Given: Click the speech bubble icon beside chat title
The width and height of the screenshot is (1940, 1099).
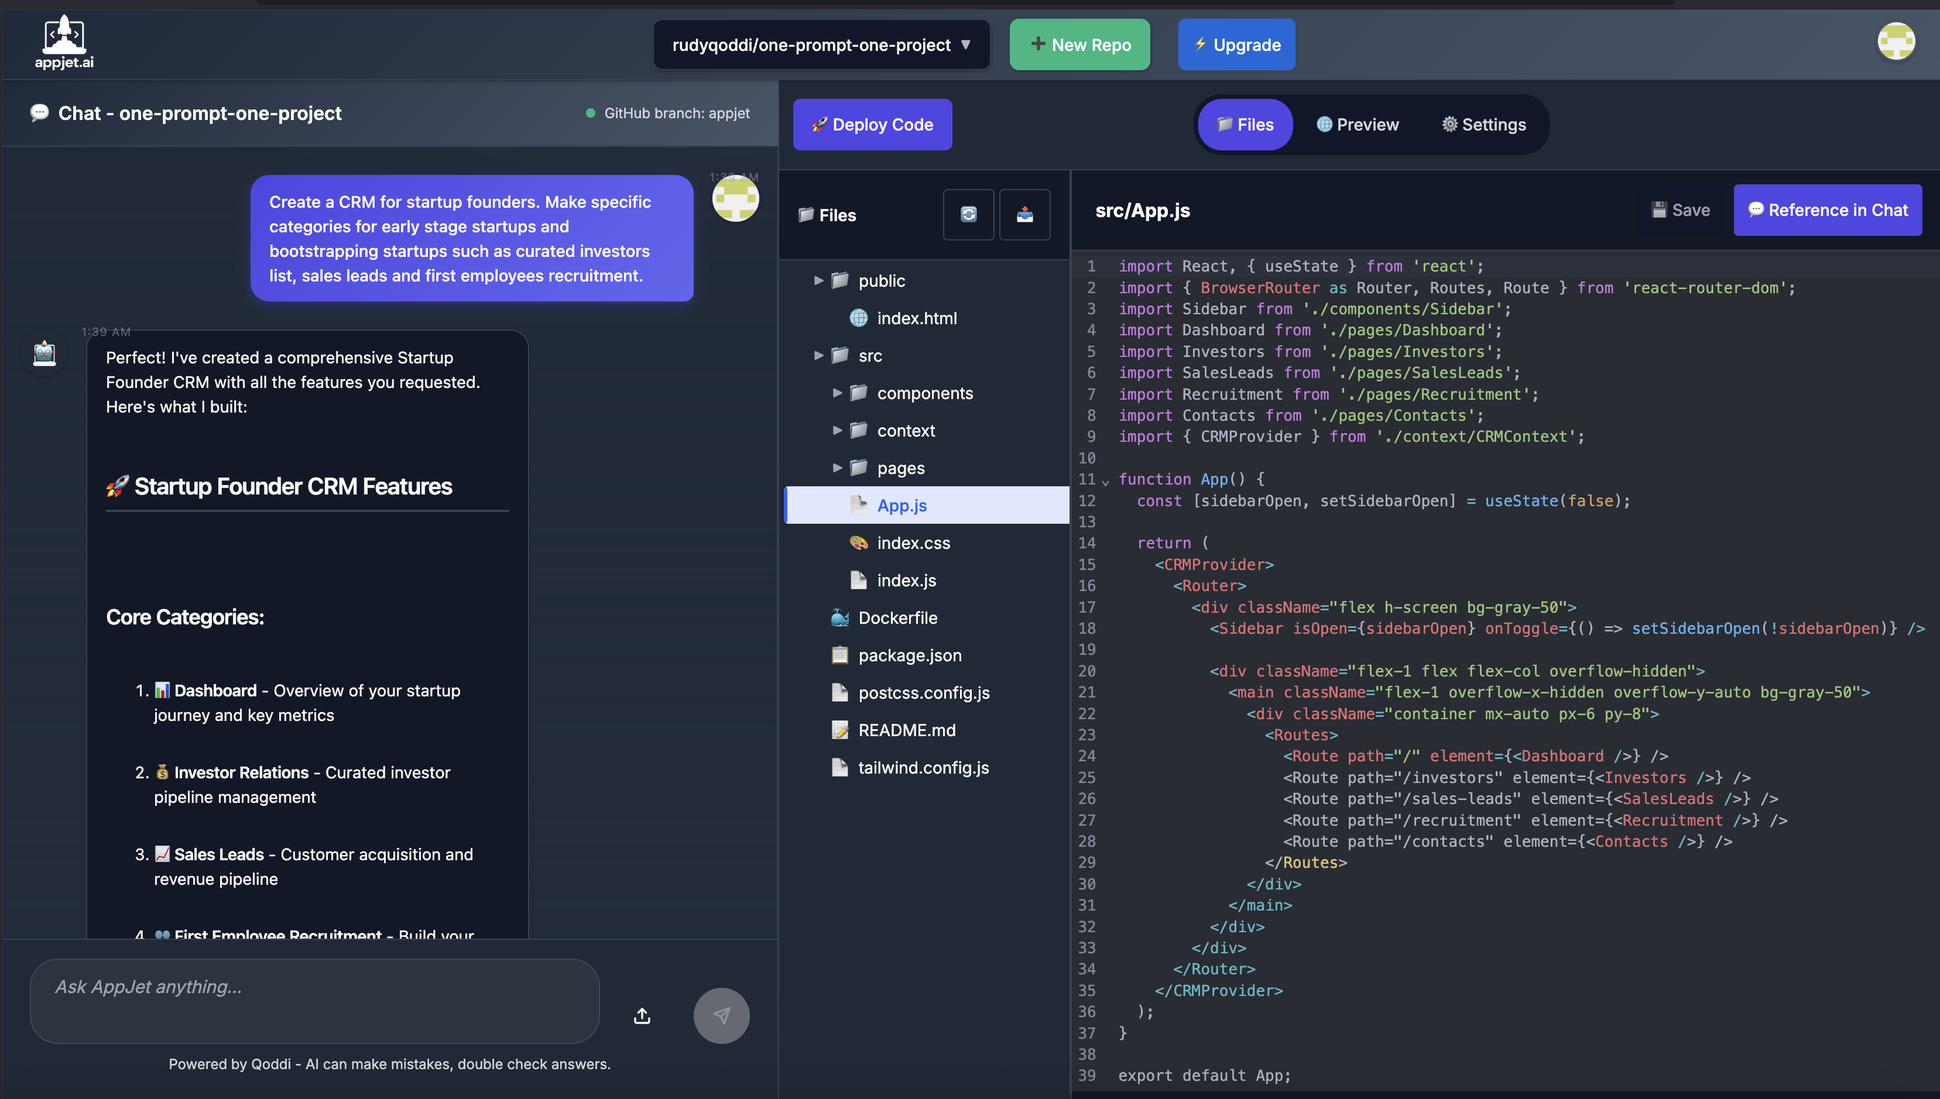Looking at the screenshot, I should [x=40, y=113].
